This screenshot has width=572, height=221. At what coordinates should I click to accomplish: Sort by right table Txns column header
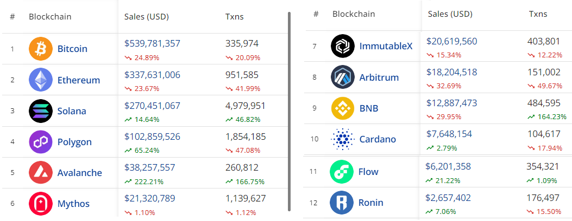pos(538,14)
